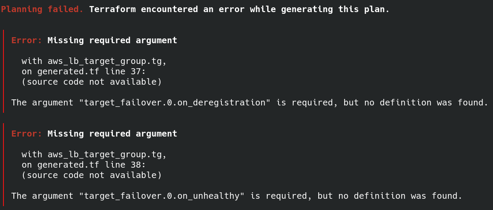The width and height of the screenshot is (493, 210).
Task: Click the second red 'Error:' label
Action: 27,134
